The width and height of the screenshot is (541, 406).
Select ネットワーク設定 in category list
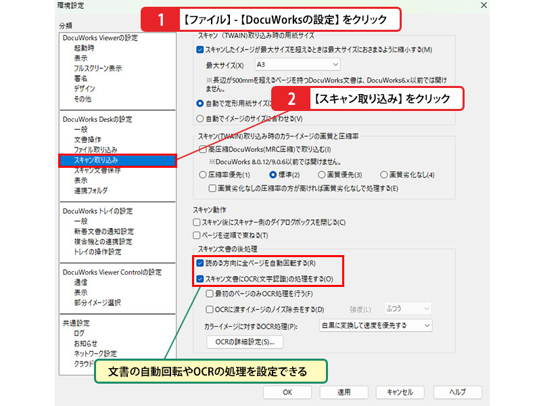[95, 354]
